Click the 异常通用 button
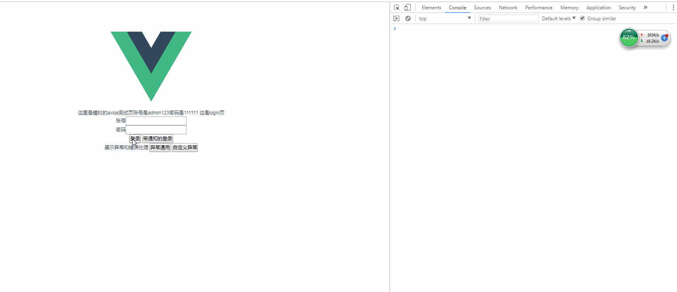 (160, 148)
